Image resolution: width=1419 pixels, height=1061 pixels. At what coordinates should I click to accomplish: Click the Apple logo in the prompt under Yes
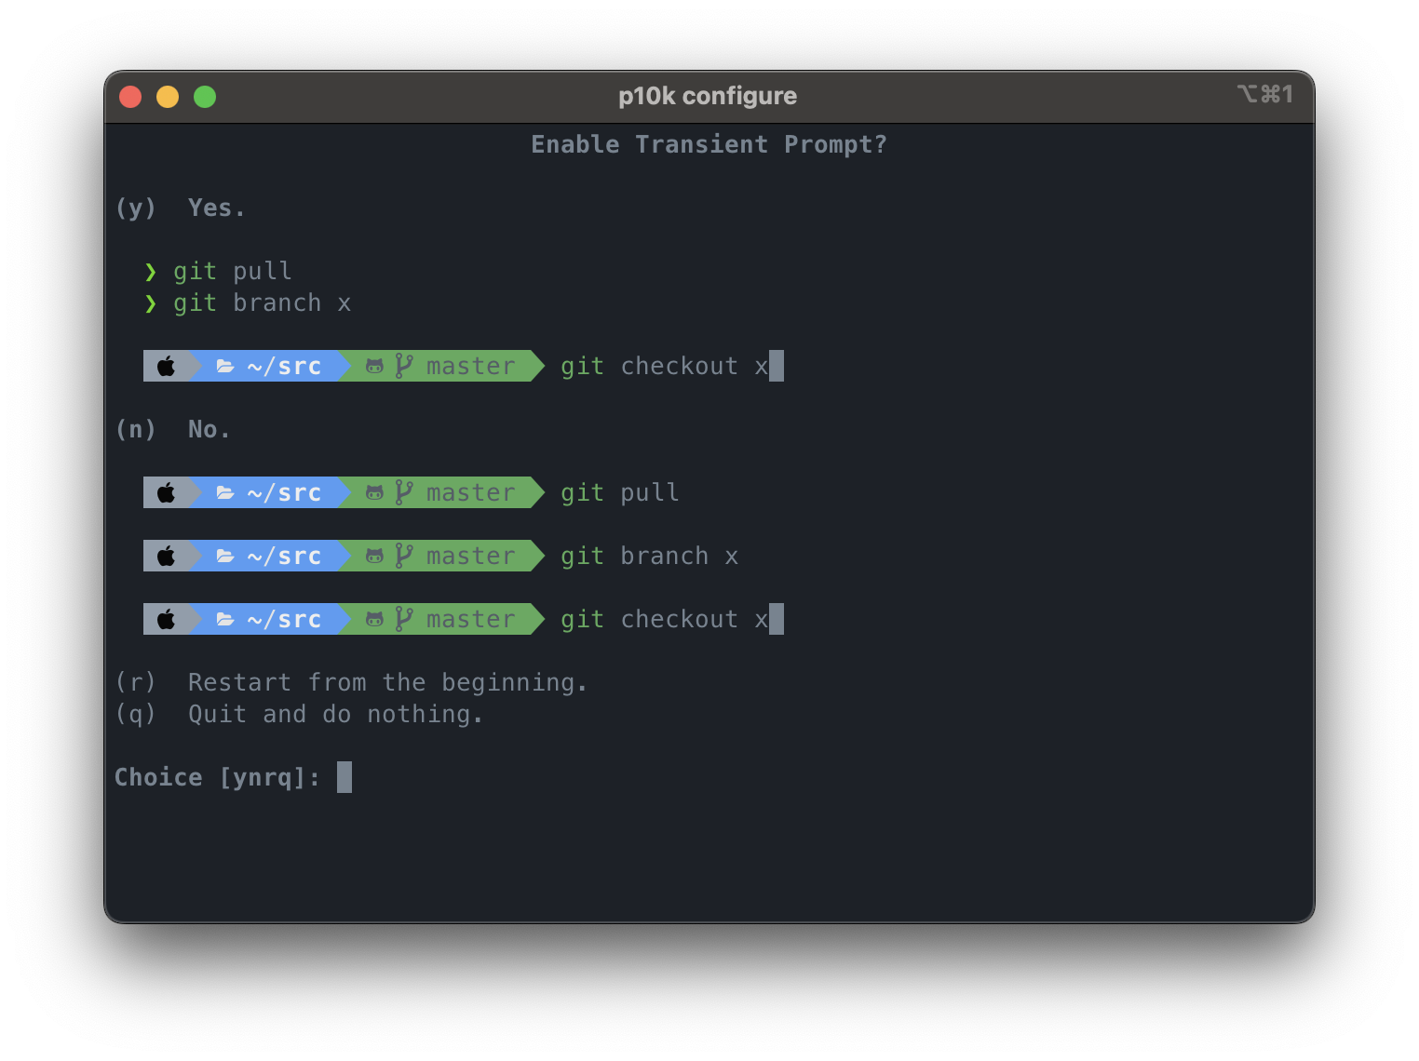[x=166, y=367]
